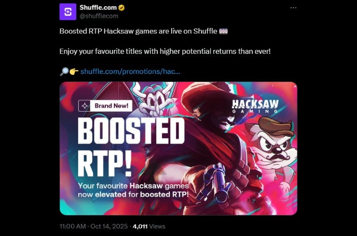Open the three-dot more options menu
Viewport: 357px width, 236px height.
[x=293, y=8]
